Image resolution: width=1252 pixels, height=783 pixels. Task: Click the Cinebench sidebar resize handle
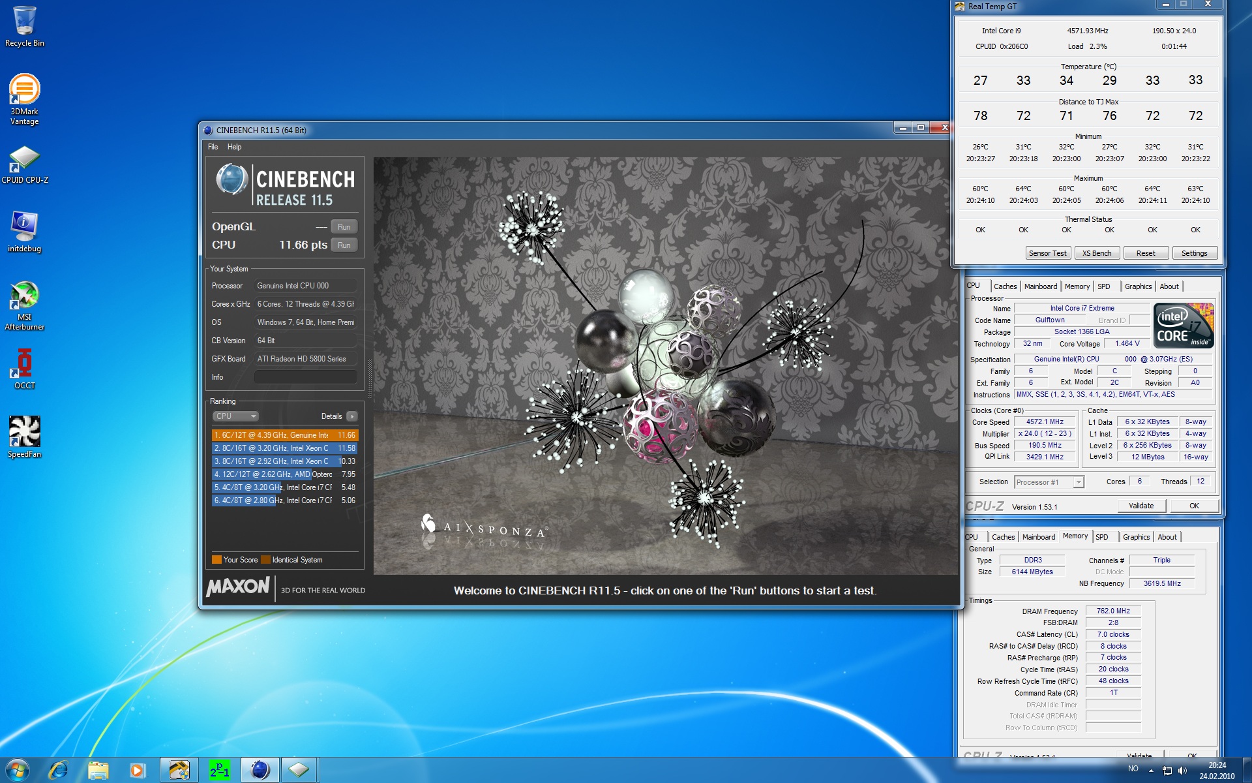(369, 378)
